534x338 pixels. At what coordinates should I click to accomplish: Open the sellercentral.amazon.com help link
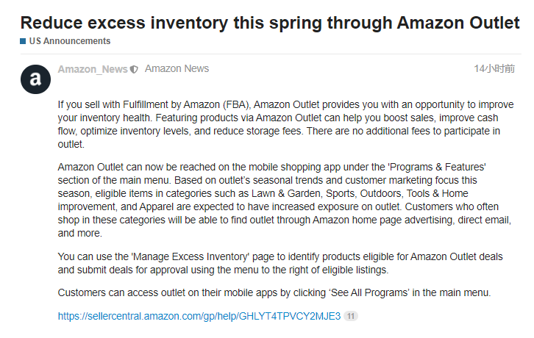199,316
